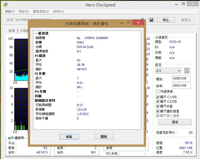Uncheck 顯示 C1/PIE checkbox
Screen dimensions: 200x159
click(x=158, y=97)
